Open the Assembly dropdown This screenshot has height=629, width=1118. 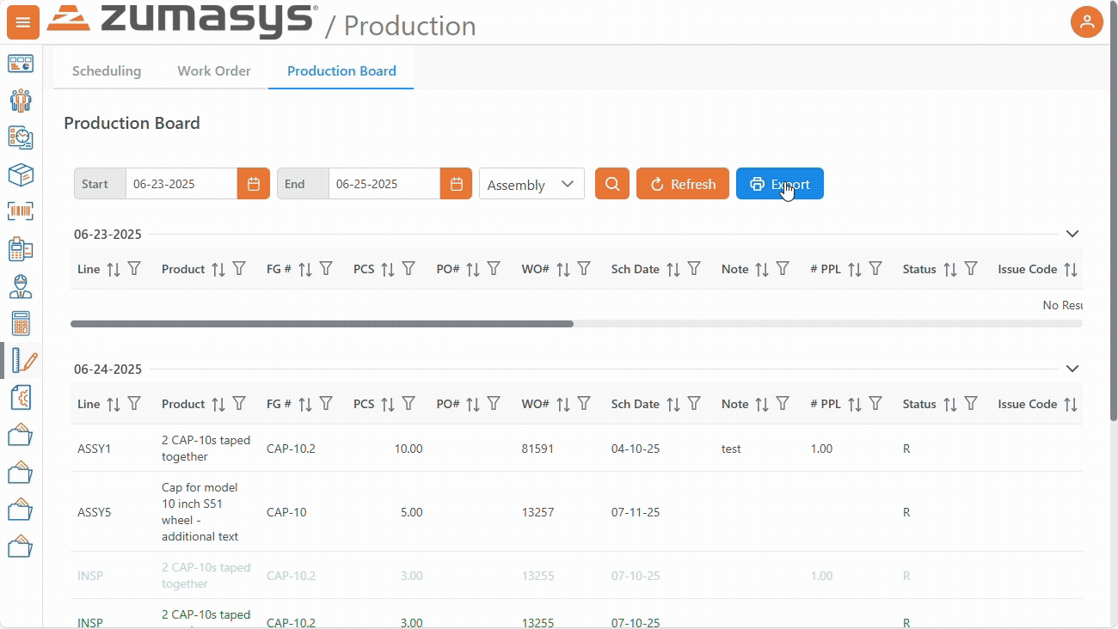click(x=531, y=184)
